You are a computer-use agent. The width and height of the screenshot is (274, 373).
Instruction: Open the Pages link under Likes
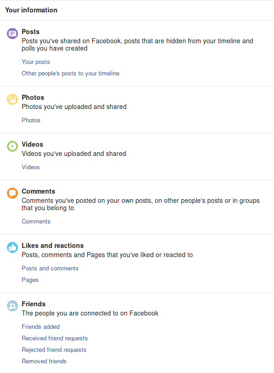click(30, 280)
